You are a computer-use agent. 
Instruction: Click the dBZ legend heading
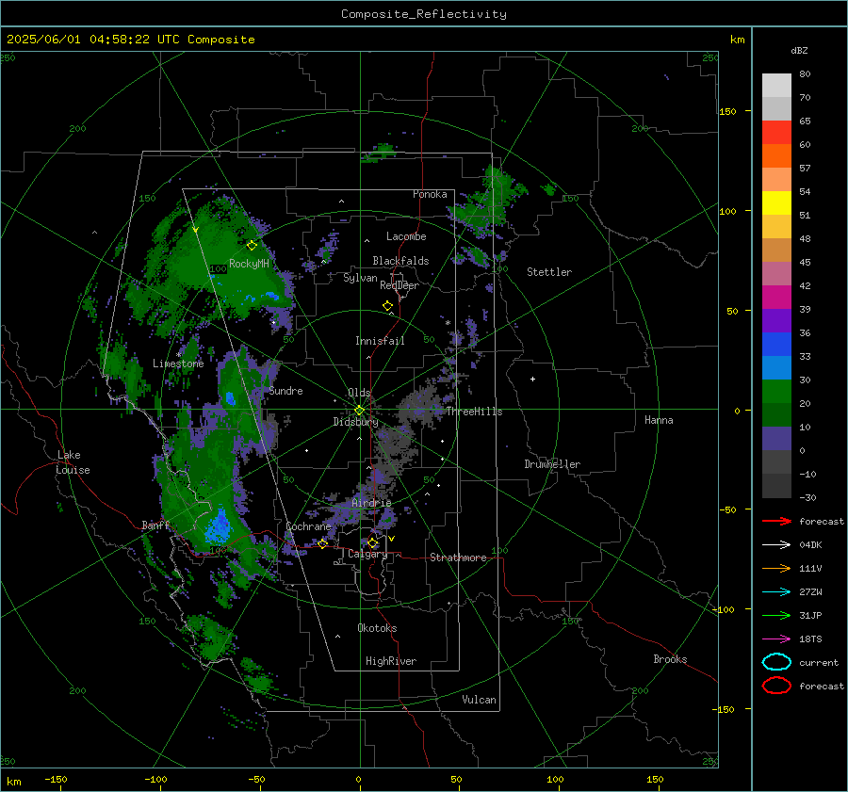(799, 50)
